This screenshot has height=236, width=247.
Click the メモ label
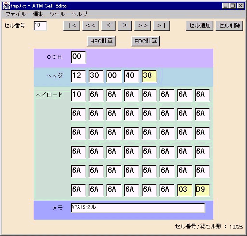pos(58,208)
